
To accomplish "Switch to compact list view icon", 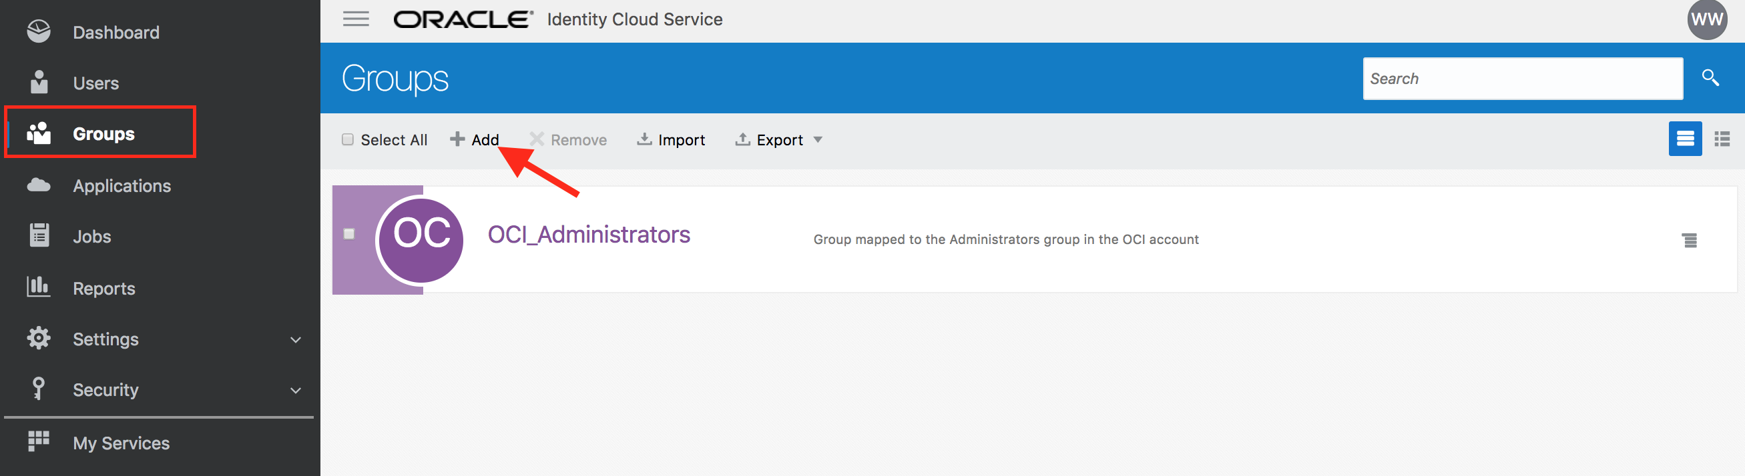I will coord(1722,139).
